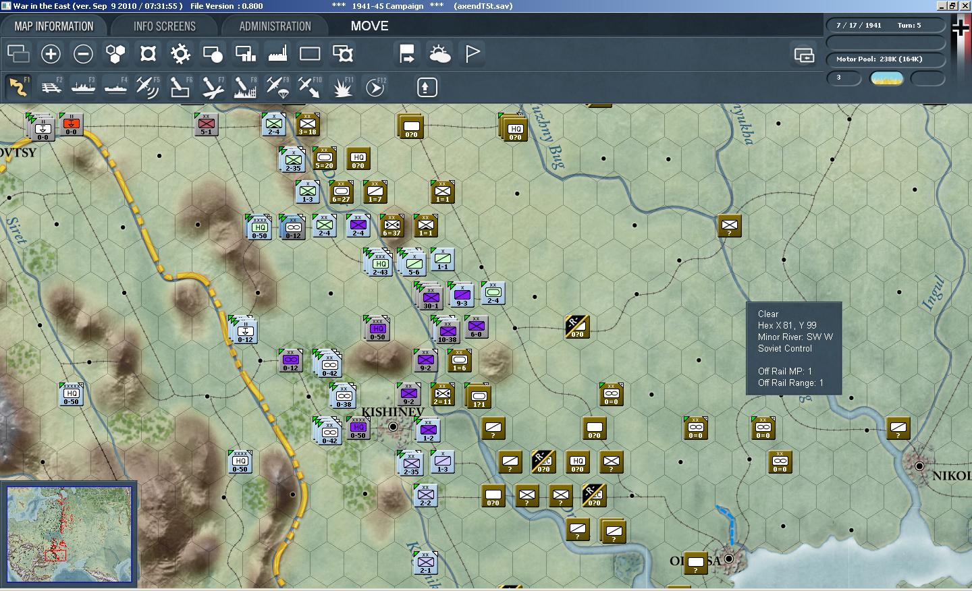The image size is (972, 591).
Task: Click the blue-yellow weather indicator pill
Action: (887, 78)
